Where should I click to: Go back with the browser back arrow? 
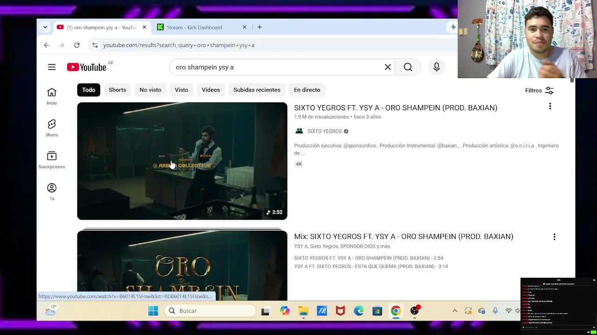46,45
